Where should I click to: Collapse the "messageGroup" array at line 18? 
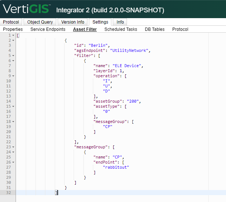coord(13,121)
